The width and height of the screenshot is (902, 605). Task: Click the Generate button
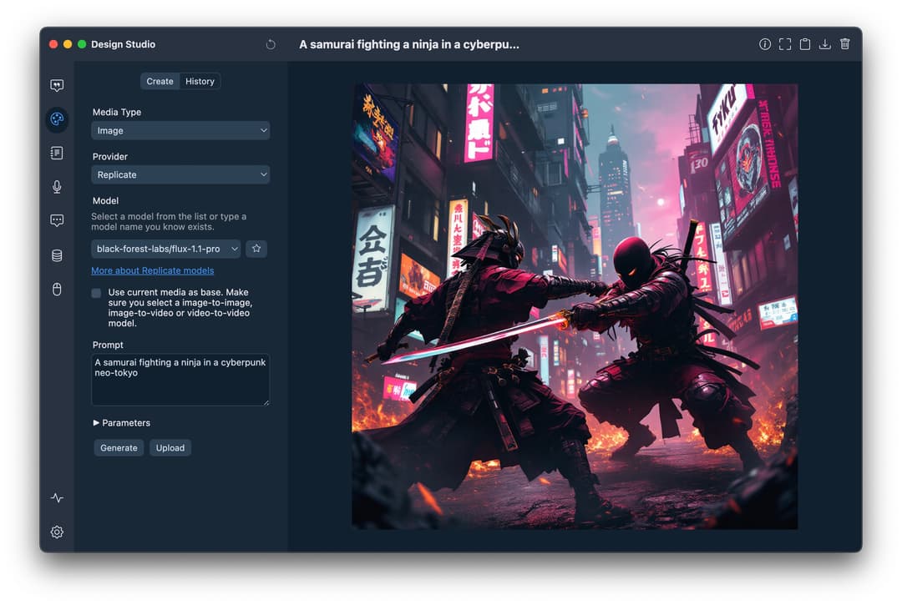pos(119,447)
